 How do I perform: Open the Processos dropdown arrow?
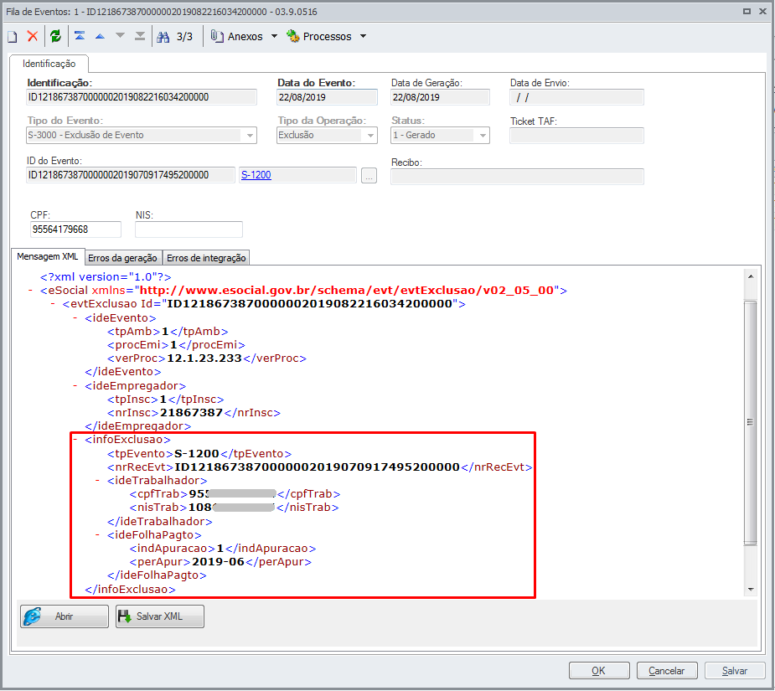364,36
